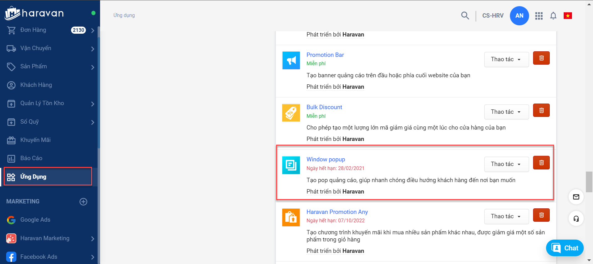593x264 pixels.
Task: Open the notifications bell
Action: click(x=553, y=16)
